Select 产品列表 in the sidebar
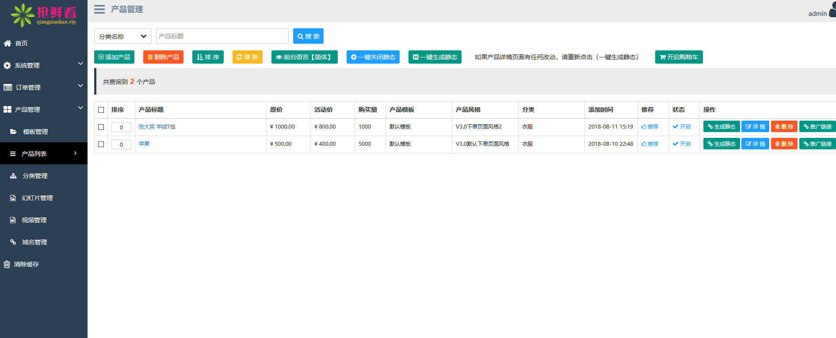The image size is (836, 338). (x=34, y=154)
